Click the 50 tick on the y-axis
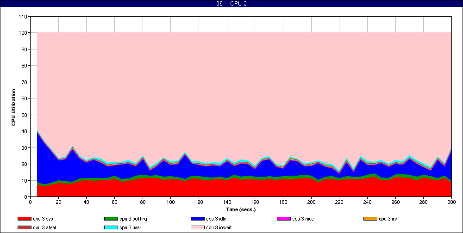The image size is (463, 233). (x=25, y=115)
